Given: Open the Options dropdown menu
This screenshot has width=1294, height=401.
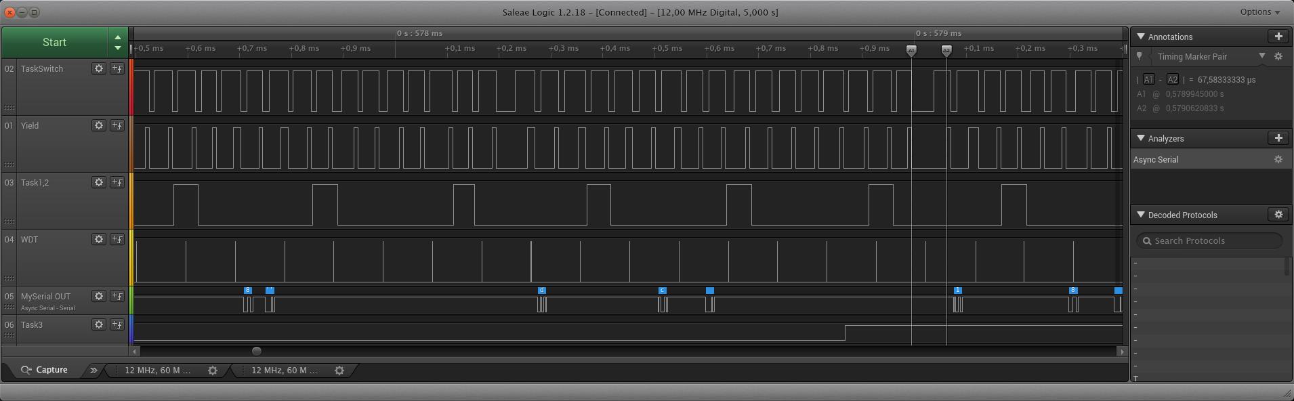Looking at the screenshot, I should (x=1259, y=12).
